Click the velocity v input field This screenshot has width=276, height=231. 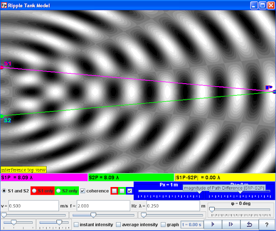(34, 206)
